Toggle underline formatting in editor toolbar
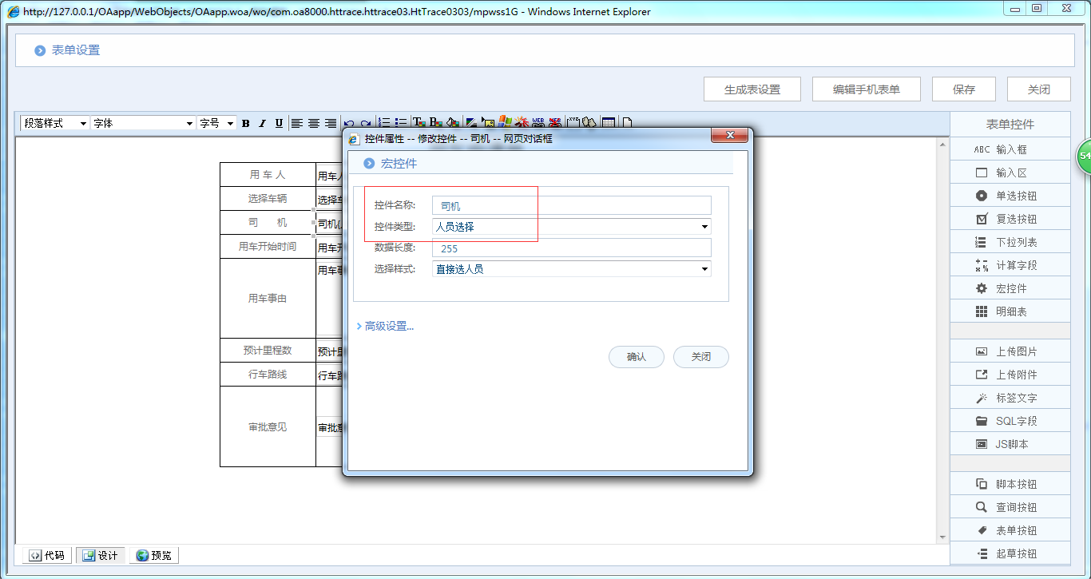 (x=279, y=123)
